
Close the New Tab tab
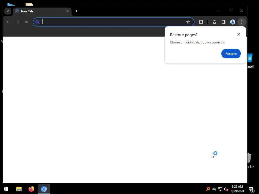(67, 11)
